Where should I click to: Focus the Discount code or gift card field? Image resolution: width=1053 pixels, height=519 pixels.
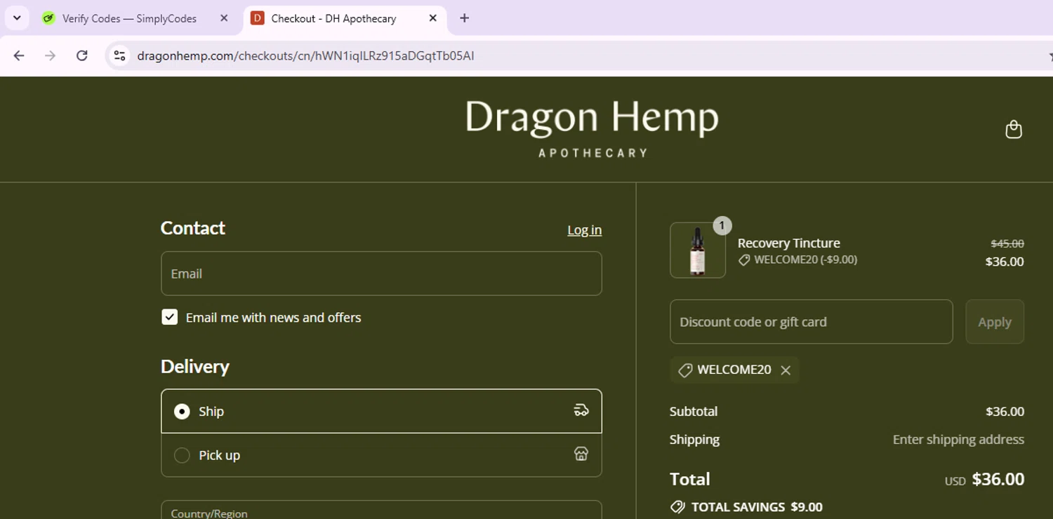click(811, 322)
